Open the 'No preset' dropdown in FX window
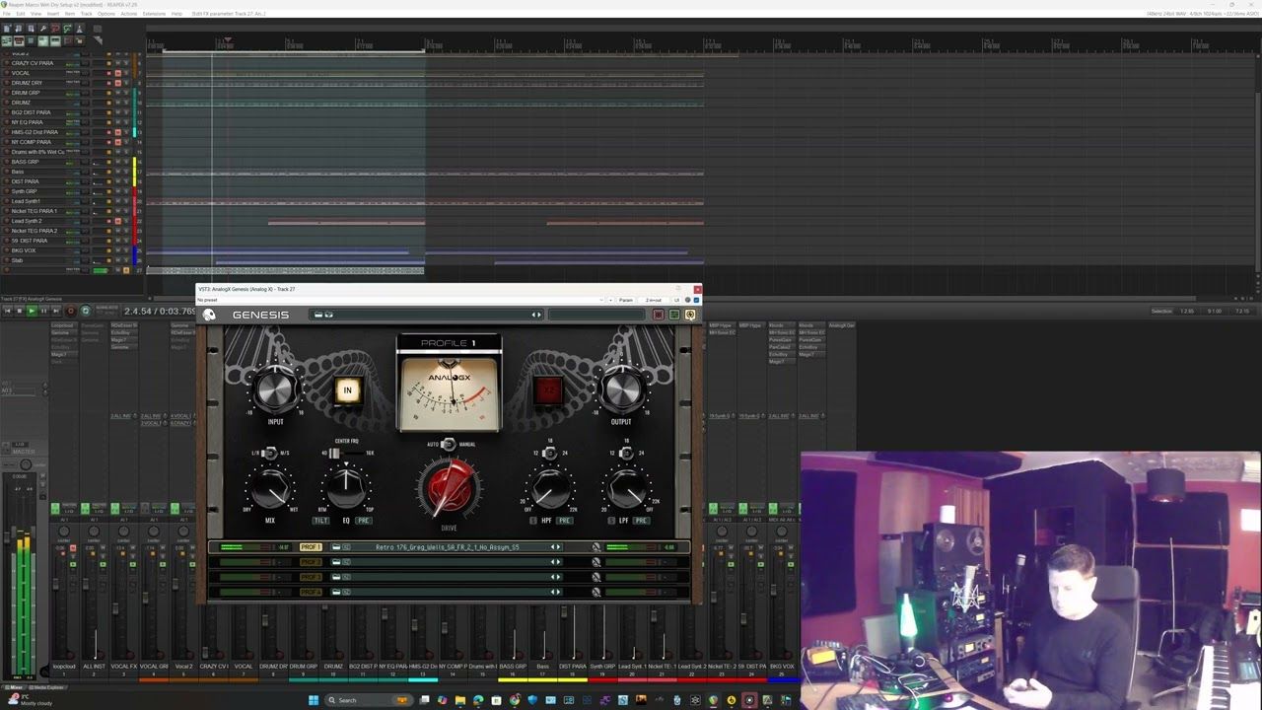Image resolution: width=1262 pixels, height=710 pixels. pyautogui.click(x=401, y=300)
